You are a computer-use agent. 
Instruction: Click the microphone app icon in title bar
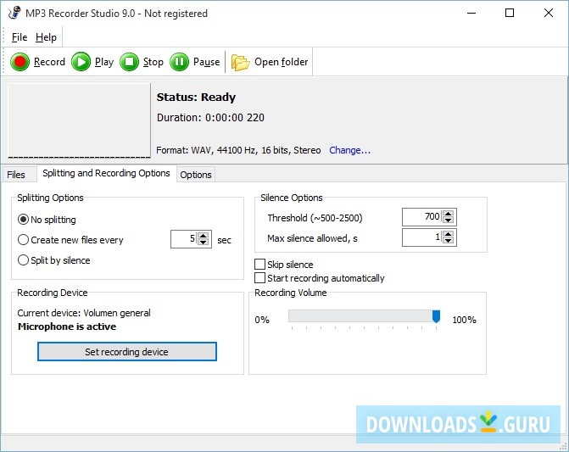[x=14, y=13]
